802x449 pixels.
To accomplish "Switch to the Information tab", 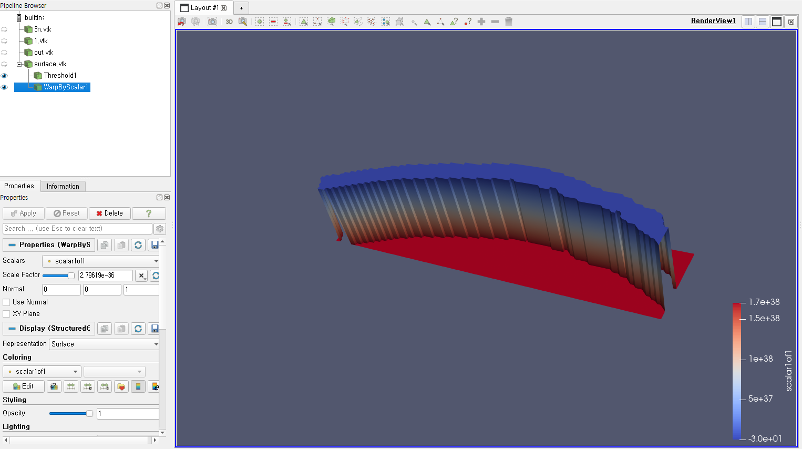I will click(x=63, y=187).
